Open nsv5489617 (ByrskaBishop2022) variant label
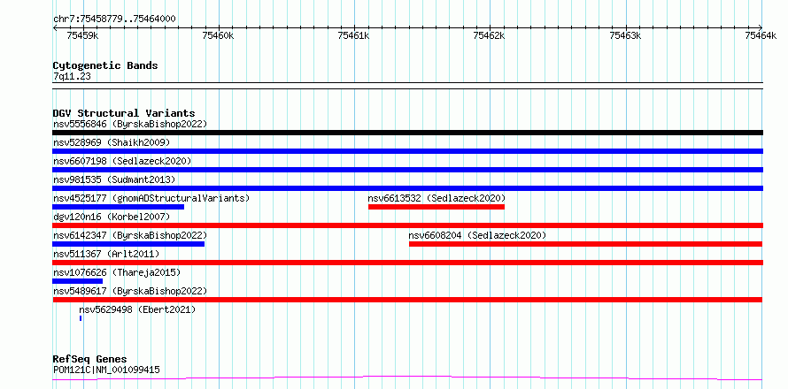 pyautogui.click(x=130, y=291)
